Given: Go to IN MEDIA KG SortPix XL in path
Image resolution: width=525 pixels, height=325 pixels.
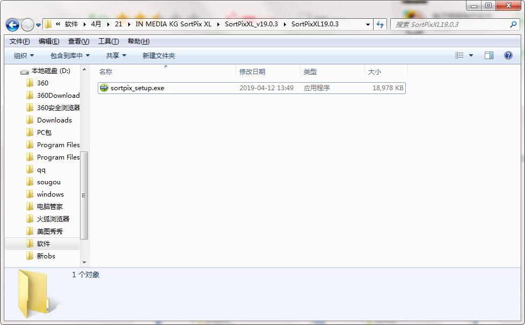Looking at the screenshot, I should (173, 24).
